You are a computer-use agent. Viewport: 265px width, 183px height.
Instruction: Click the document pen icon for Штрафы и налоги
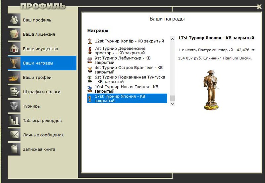point(14,92)
